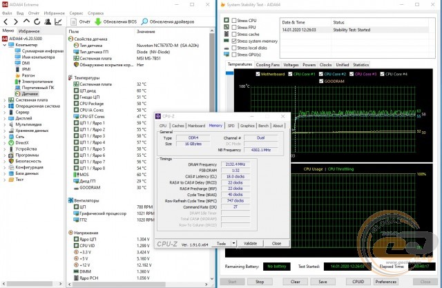Select the Датчики sensors tree item
Screen dimensions: 442x288
(26, 94)
